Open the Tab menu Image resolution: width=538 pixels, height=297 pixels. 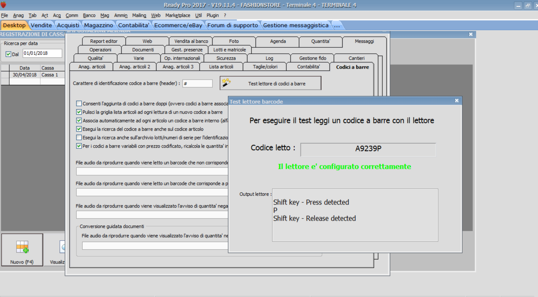click(33, 15)
